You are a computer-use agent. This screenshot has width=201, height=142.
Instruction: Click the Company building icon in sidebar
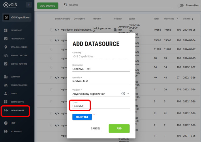pos(6,77)
